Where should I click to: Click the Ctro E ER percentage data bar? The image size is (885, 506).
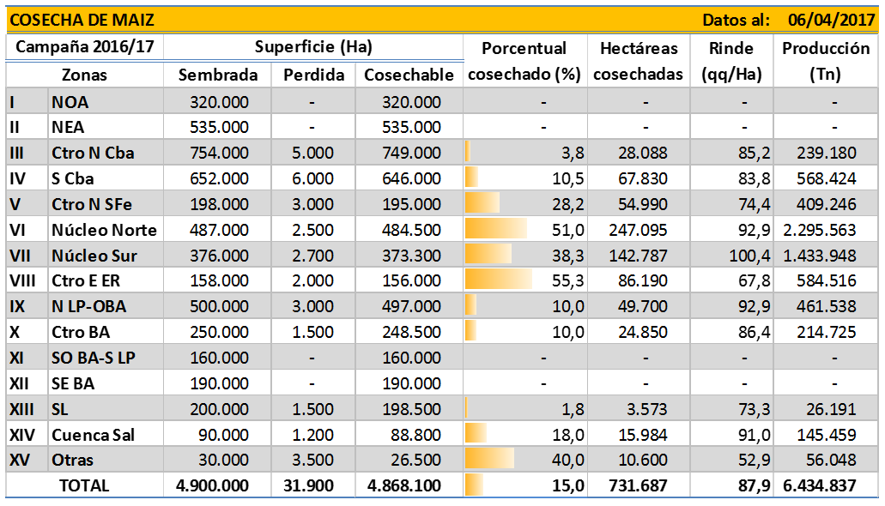[498, 280]
